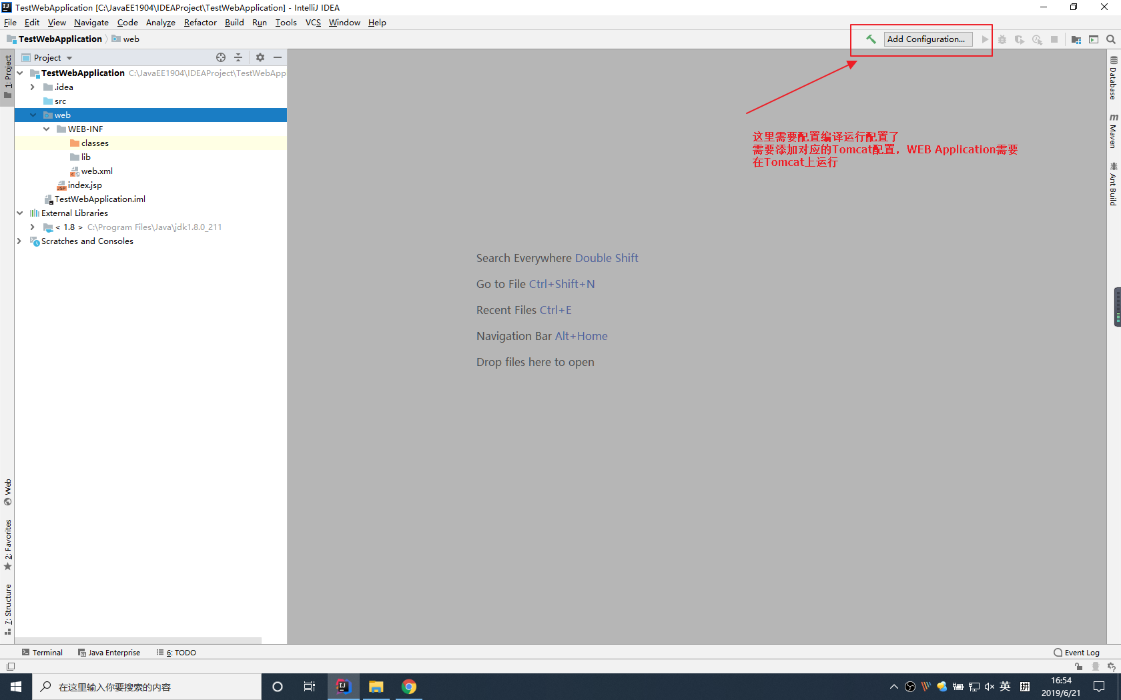Click the green Build Project hammer icon
This screenshot has height=700, width=1121.
click(871, 39)
